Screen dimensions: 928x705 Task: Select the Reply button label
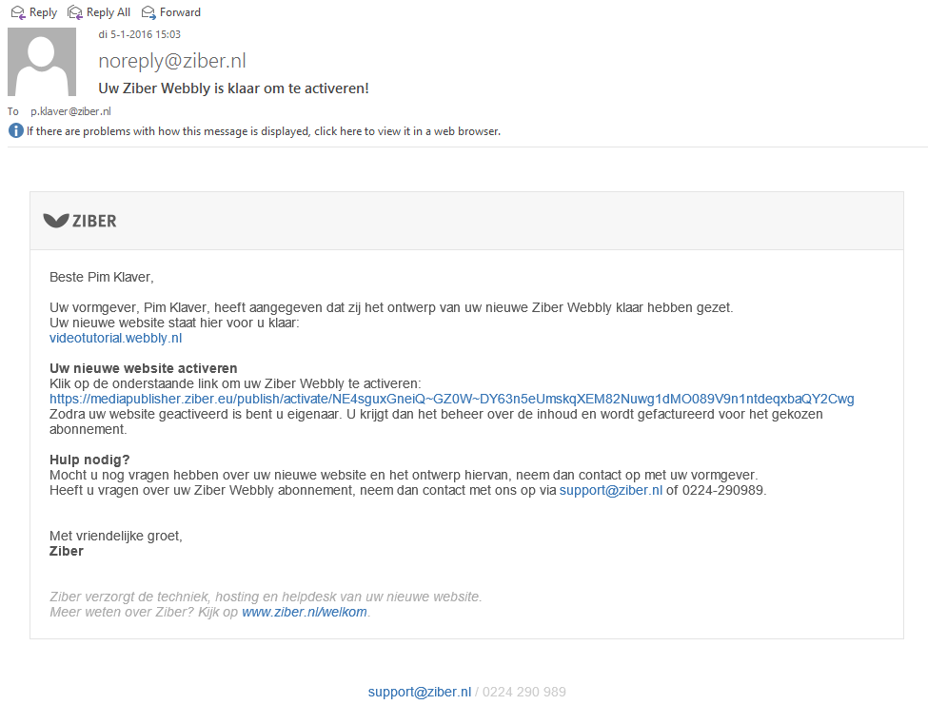point(43,12)
